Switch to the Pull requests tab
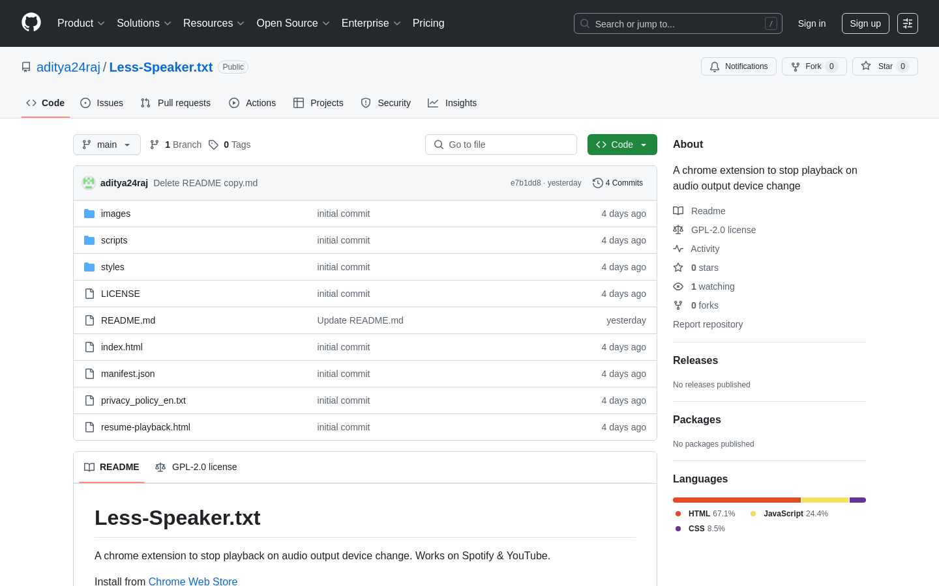 [175, 103]
